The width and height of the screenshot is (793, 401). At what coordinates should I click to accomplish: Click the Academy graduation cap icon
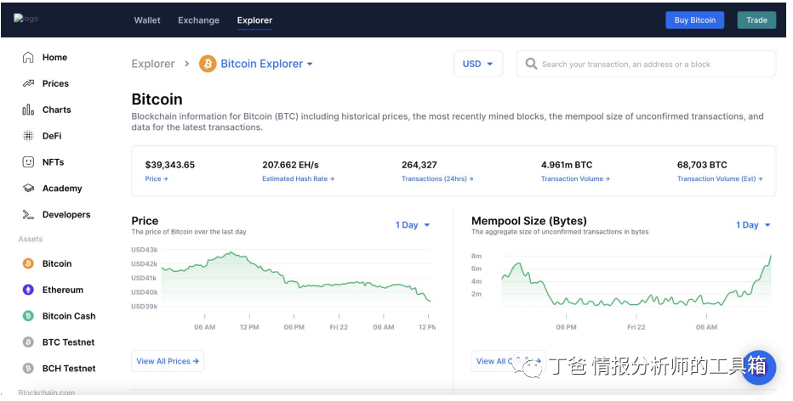click(28, 189)
